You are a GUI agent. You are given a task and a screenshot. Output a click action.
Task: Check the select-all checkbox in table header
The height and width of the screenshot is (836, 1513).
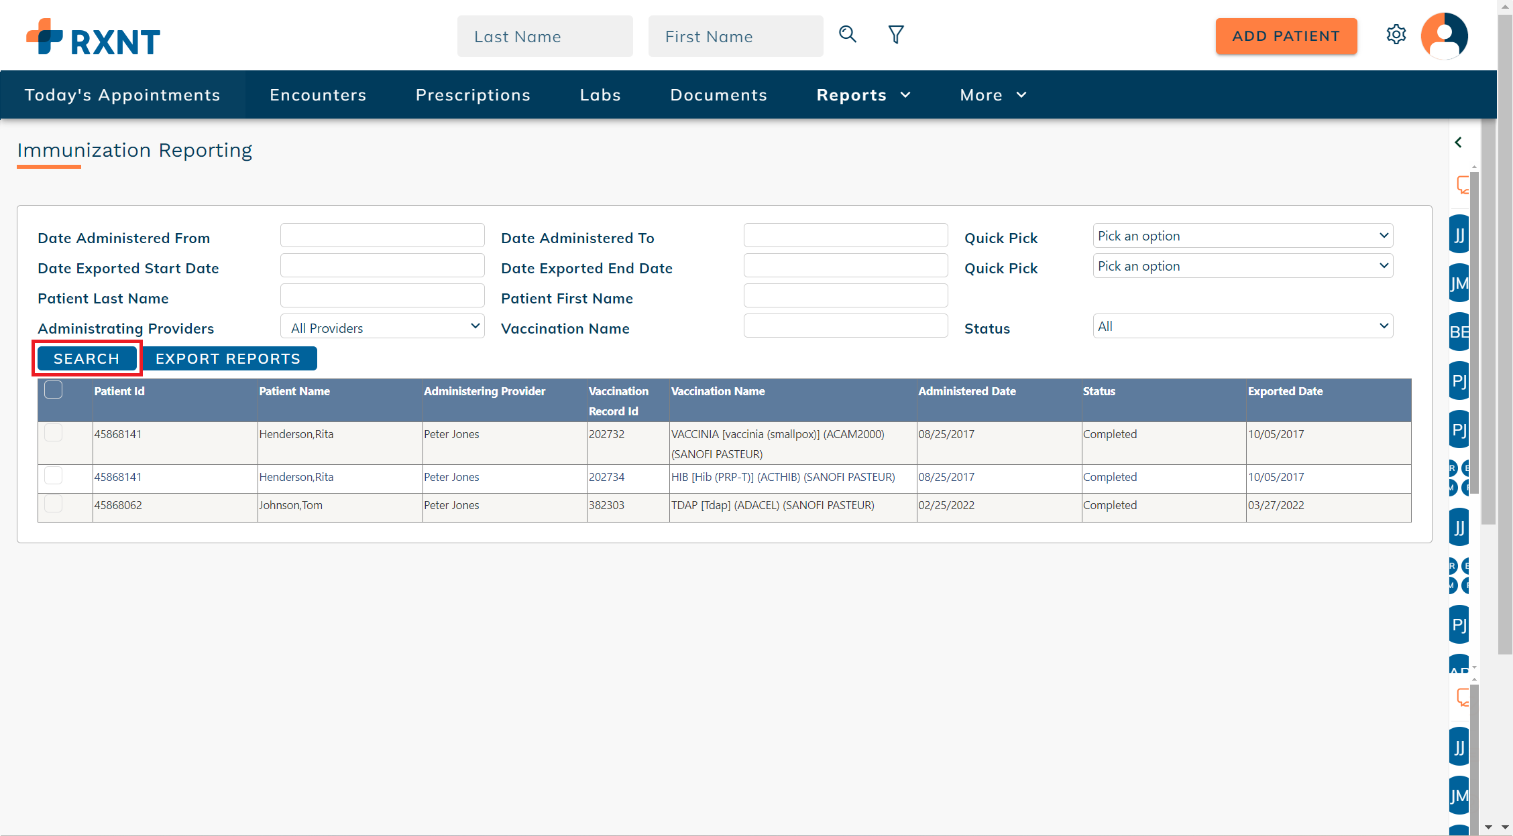[x=53, y=389]
